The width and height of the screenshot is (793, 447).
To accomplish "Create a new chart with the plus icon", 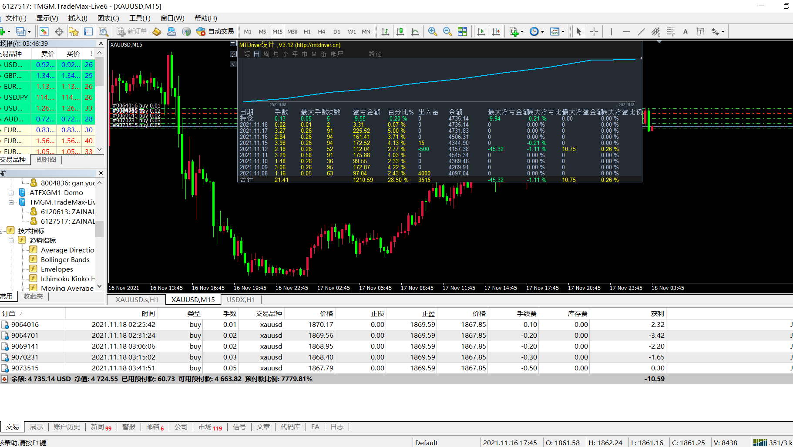I will (x=2, y=31).
